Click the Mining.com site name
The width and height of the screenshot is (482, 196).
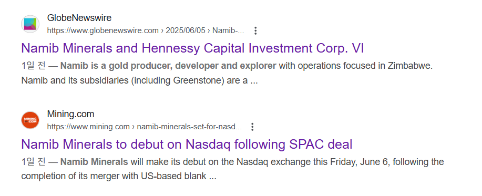pos(71,114)
